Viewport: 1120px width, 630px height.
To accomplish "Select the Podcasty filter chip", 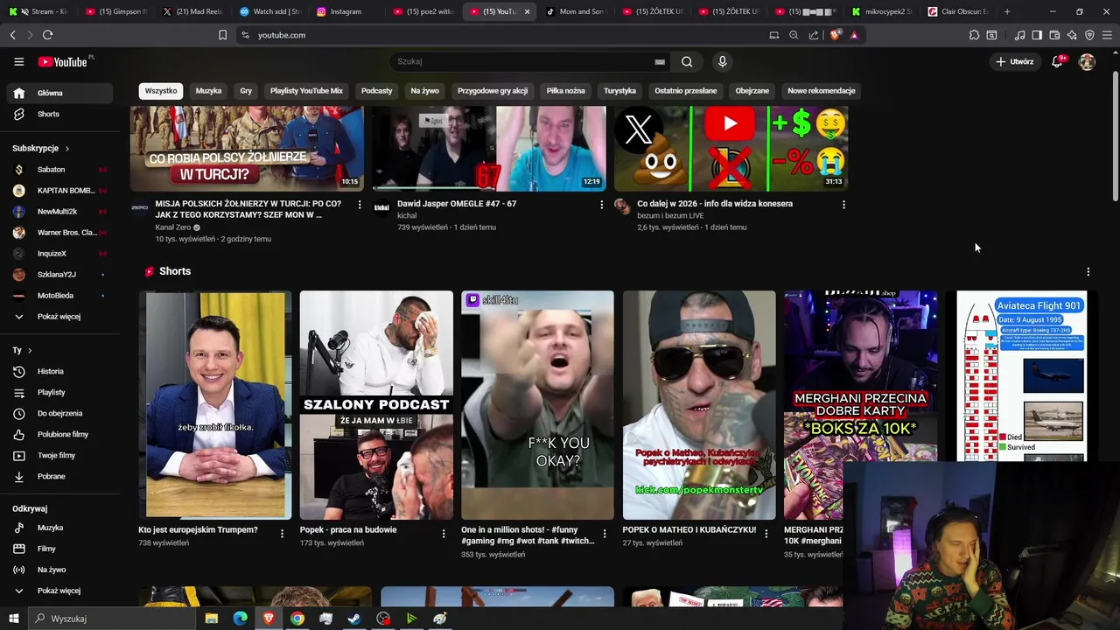I will [x=377, y=91].
